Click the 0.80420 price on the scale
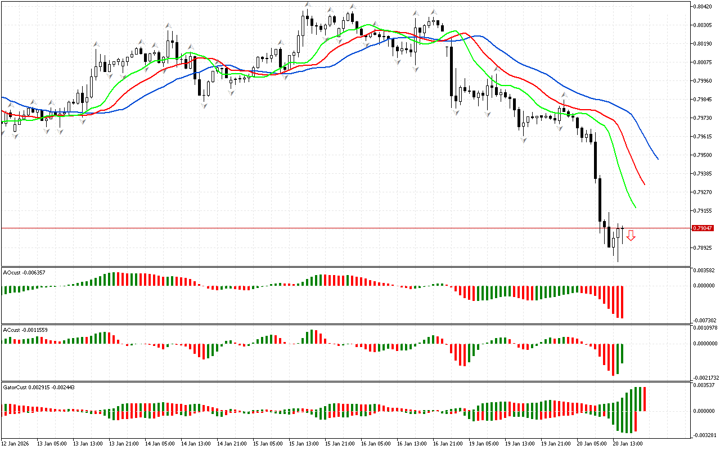Viewport: 720px width, 450px height. [x=703, y=7]
